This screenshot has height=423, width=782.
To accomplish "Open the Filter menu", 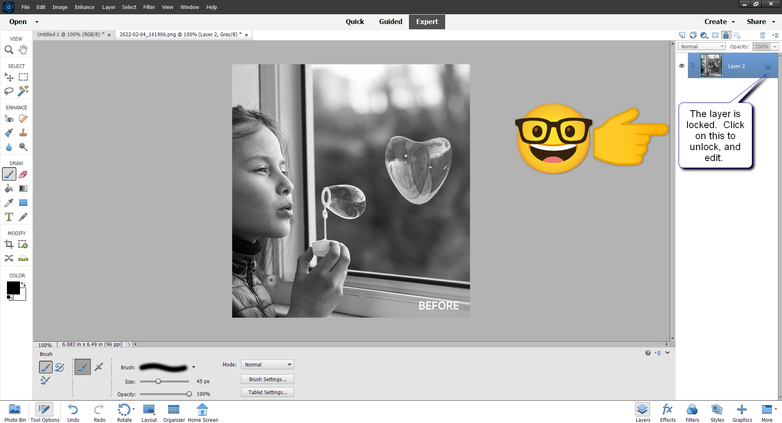I will (149, 7).
